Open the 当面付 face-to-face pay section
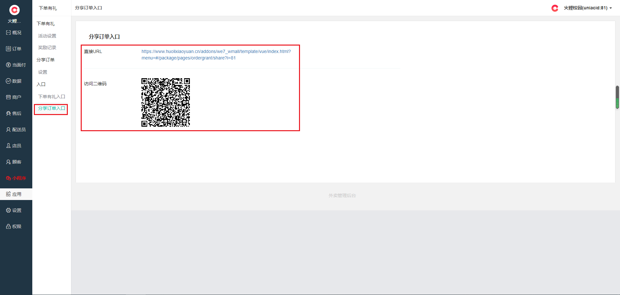620x295 pixels. click(16, 65)
